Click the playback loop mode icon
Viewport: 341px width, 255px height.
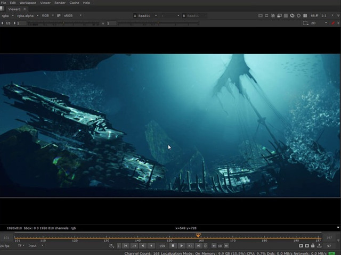(111, 246)
